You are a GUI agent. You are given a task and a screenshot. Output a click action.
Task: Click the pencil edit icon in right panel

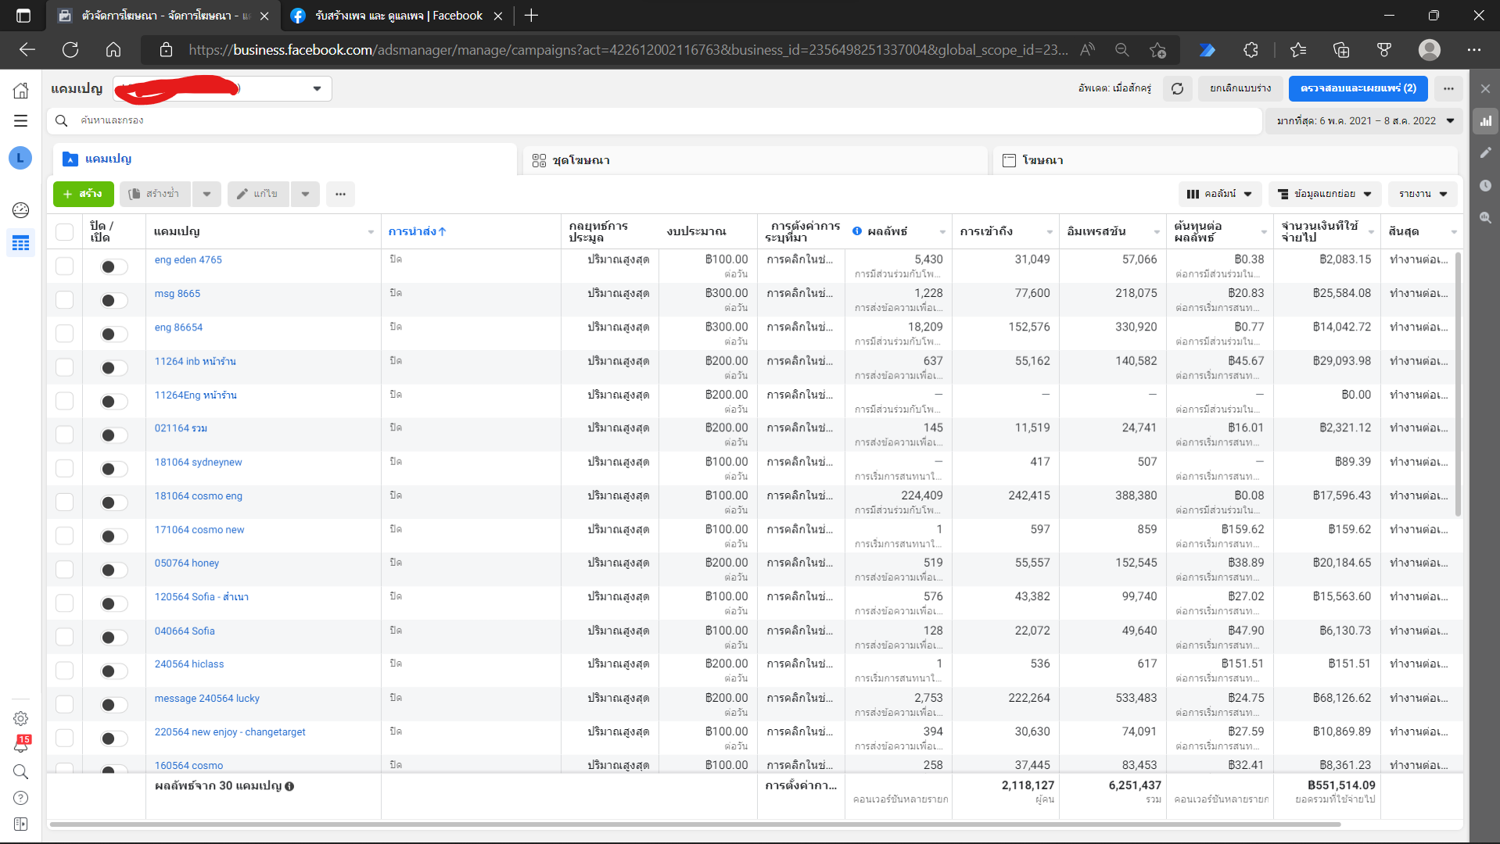(x=1485, y=153)
